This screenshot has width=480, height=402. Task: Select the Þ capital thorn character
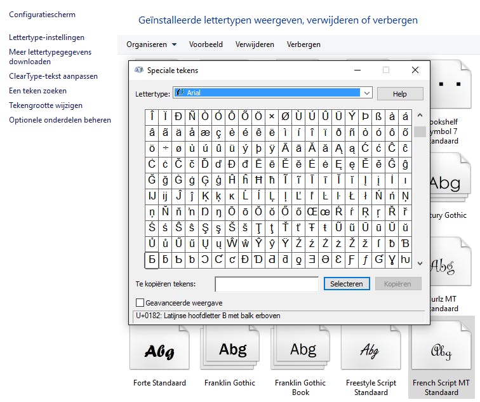365,117
